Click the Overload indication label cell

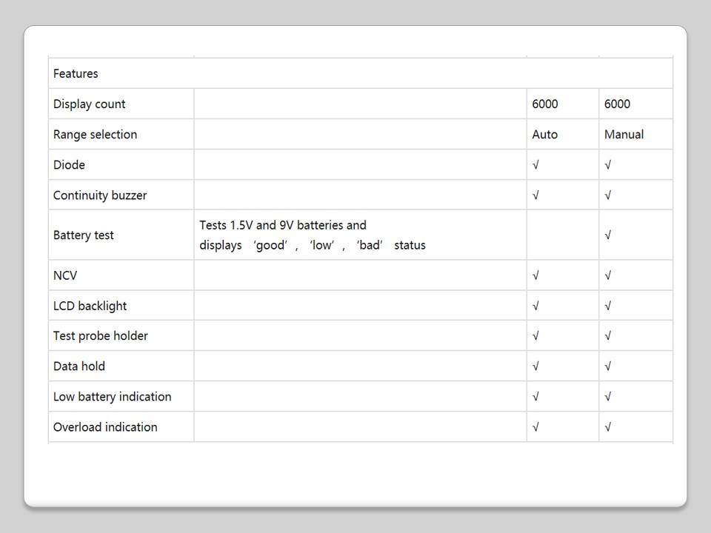pyautogui.click(x=105, y=426)
